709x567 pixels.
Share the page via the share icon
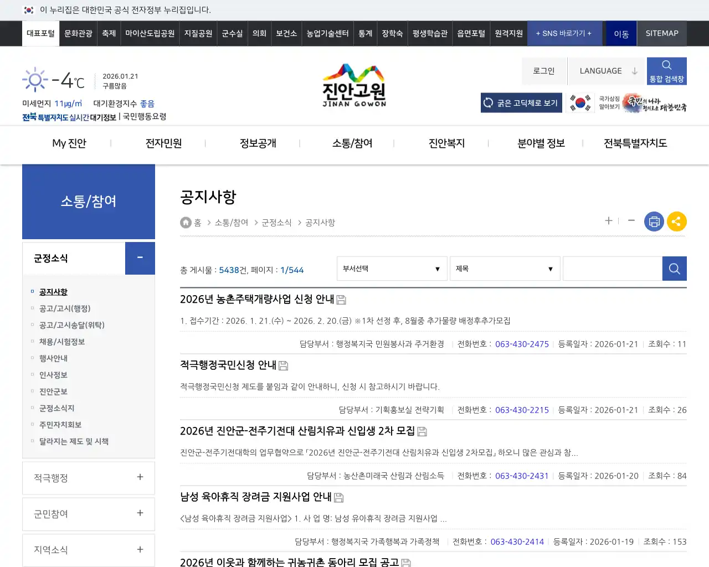tap(676, 221)
